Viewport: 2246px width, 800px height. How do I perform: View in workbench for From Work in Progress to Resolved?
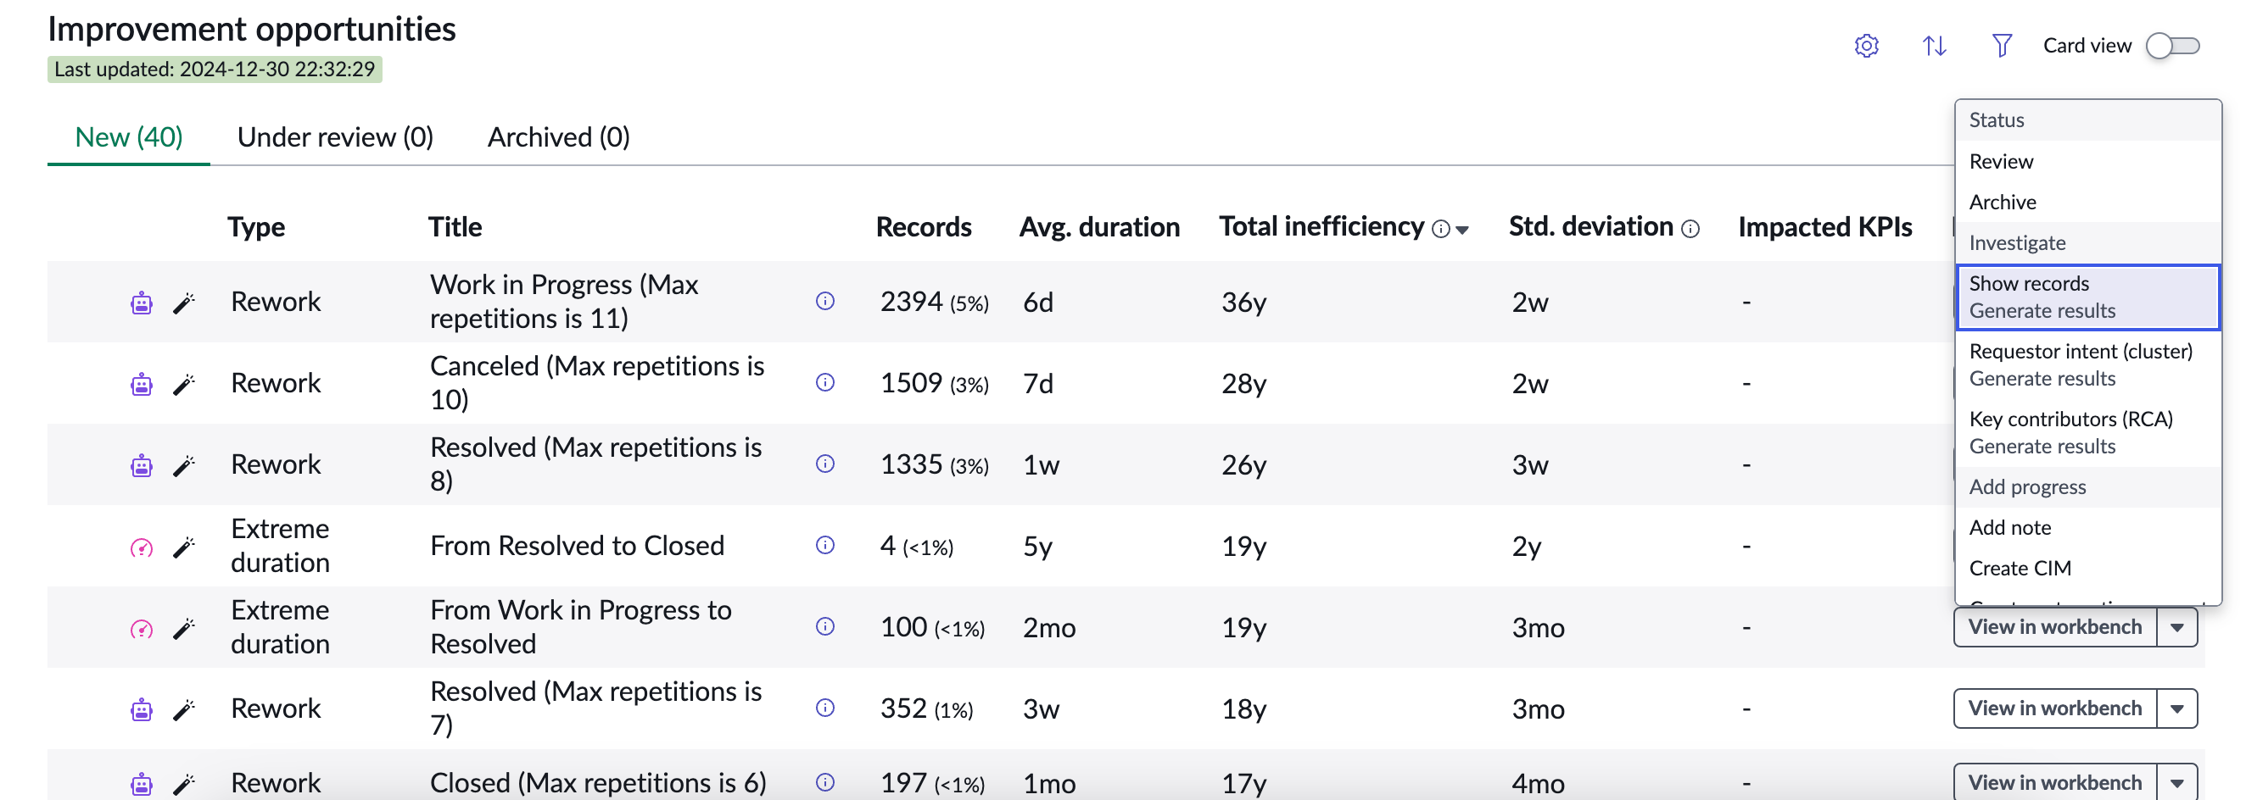point(2054,626)
